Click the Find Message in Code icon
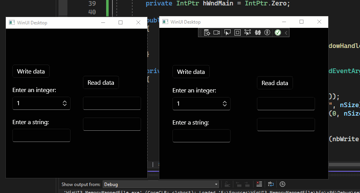The image size is (360, 193). [227, 184]
